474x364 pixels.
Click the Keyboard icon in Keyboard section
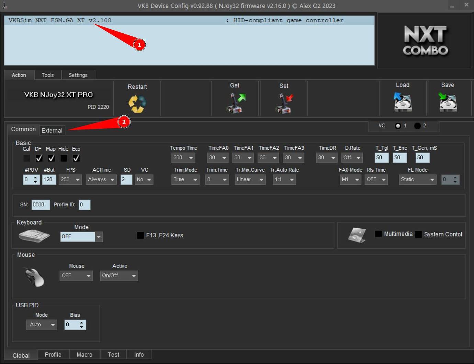pyautogui.click(x=33, y=236)
